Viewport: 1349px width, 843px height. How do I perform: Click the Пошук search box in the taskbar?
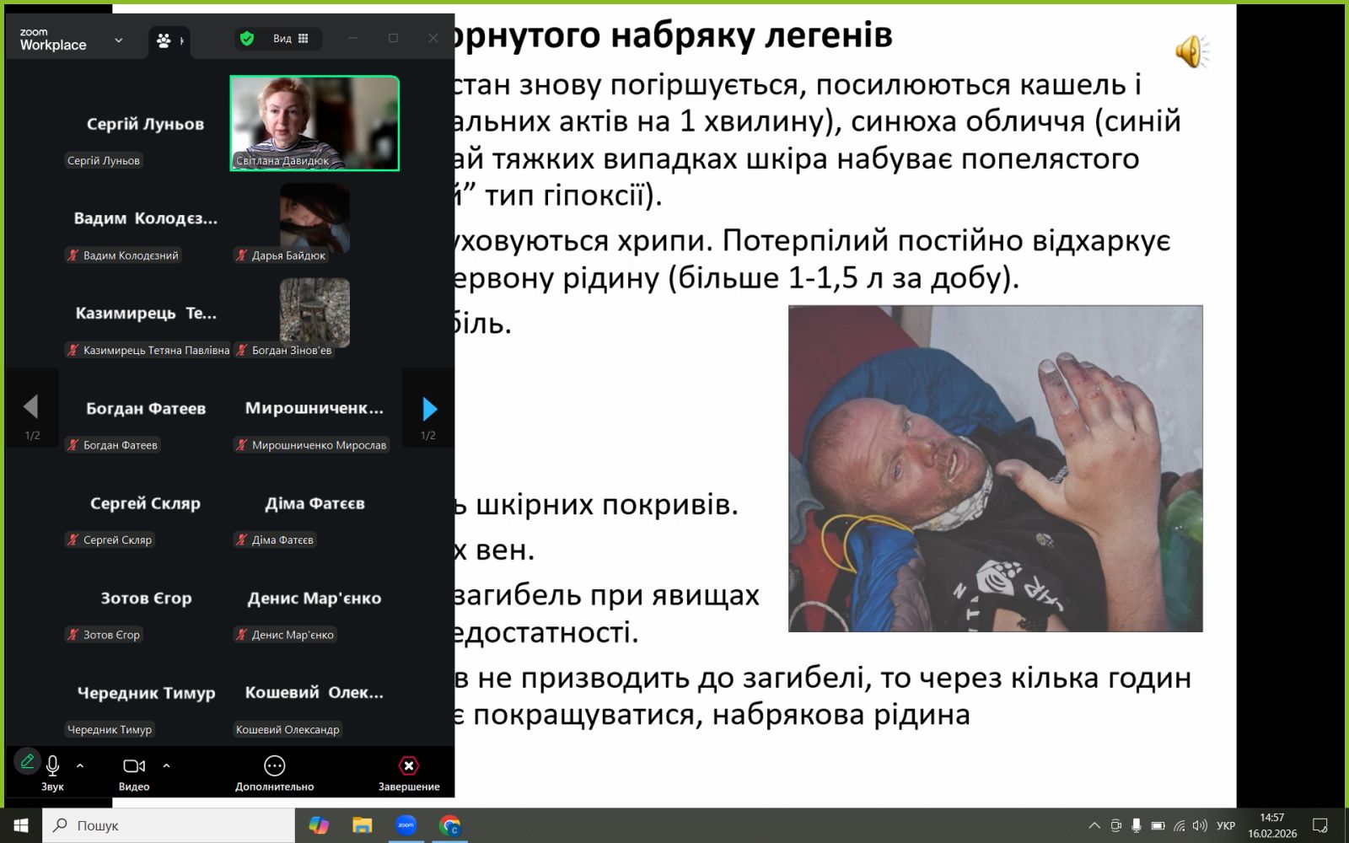coord(169,825)
